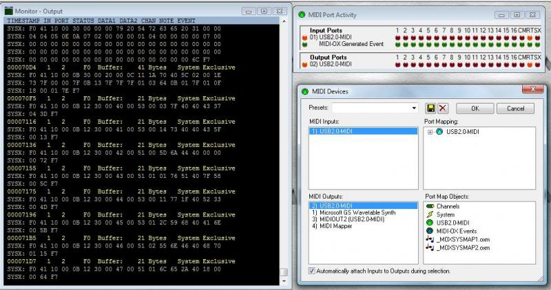Close the MIDI Devices dialog
The height and width of the screenshot is (290, 551).
coord(532,89)
